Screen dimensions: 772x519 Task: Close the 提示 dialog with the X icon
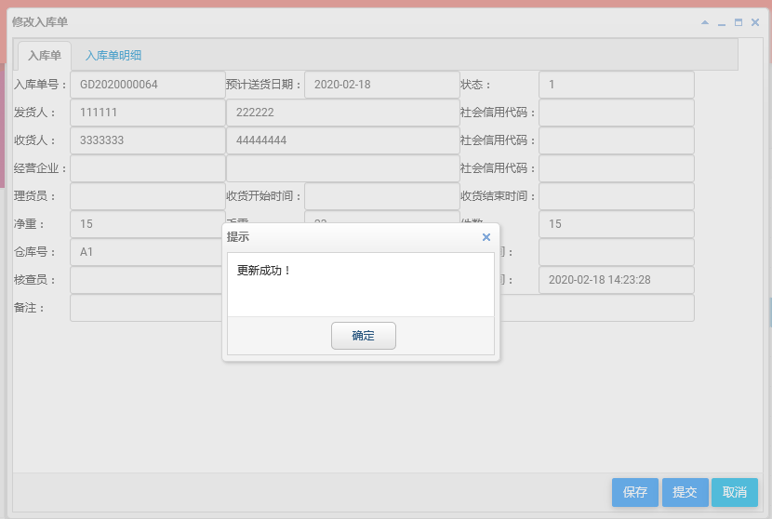(x=486, y=237)
